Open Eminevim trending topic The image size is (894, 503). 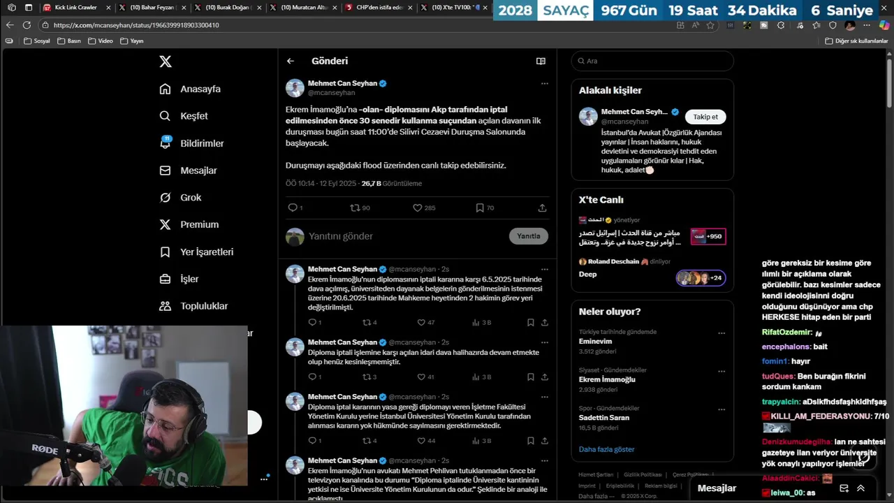[x=595, y=342]
